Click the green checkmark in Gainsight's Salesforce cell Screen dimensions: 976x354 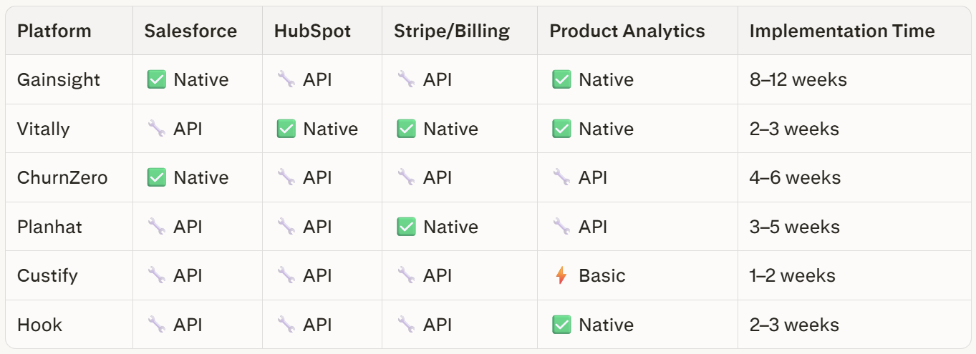coord(156,79)
